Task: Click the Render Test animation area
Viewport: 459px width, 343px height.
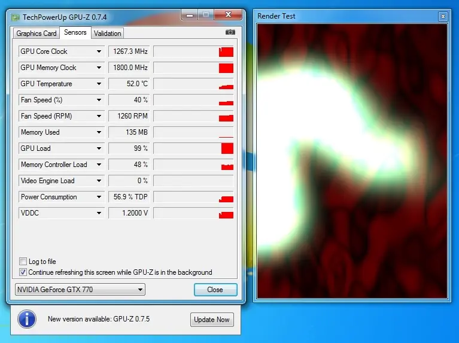Action: [x=352, y=161]
